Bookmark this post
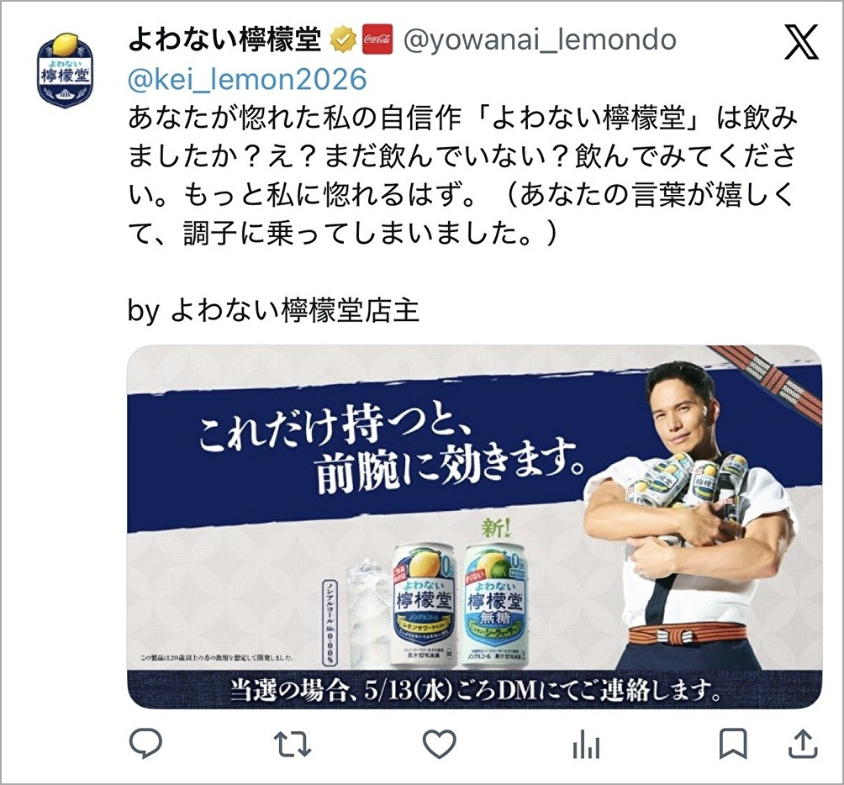Image resolution: width=844 pixels, height=785 pixels. (733, 744)
